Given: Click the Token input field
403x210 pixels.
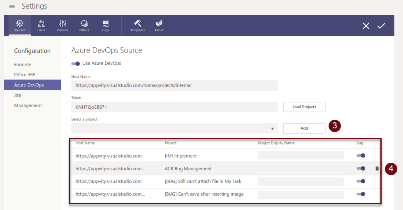Looking at the screenshot, I should pyautogui.click(x=174, y=107).
